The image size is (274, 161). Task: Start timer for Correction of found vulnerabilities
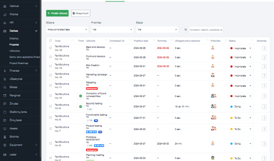(80, 96)
